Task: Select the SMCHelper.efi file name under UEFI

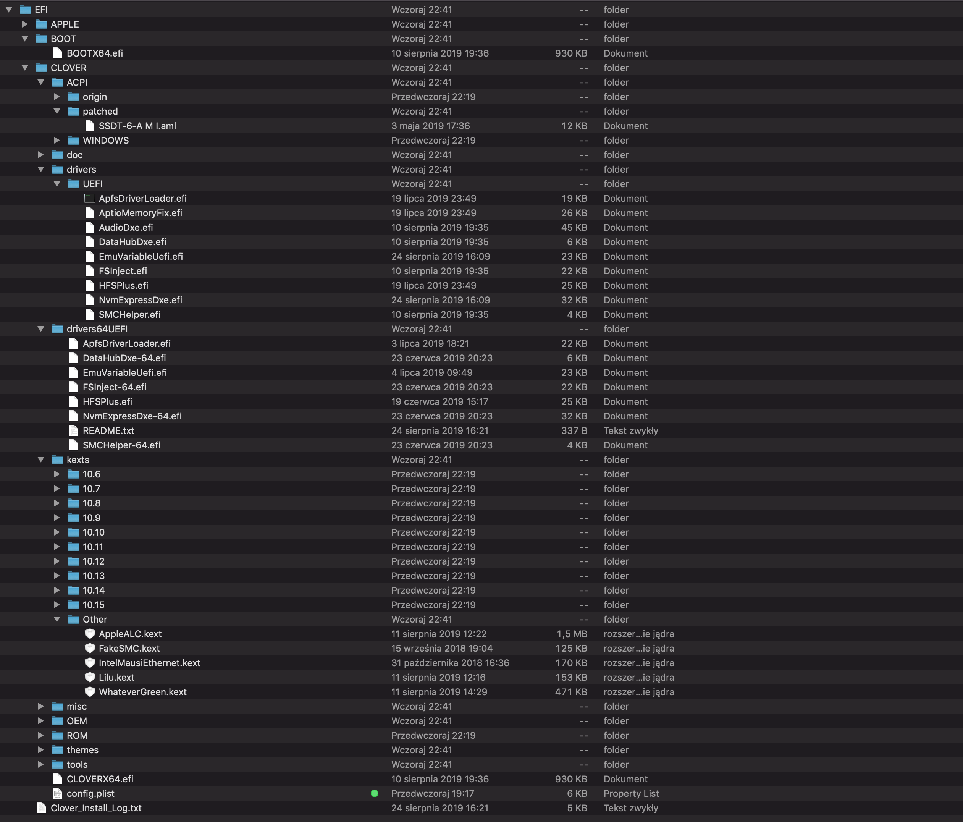Action: (x=130, y=314)
